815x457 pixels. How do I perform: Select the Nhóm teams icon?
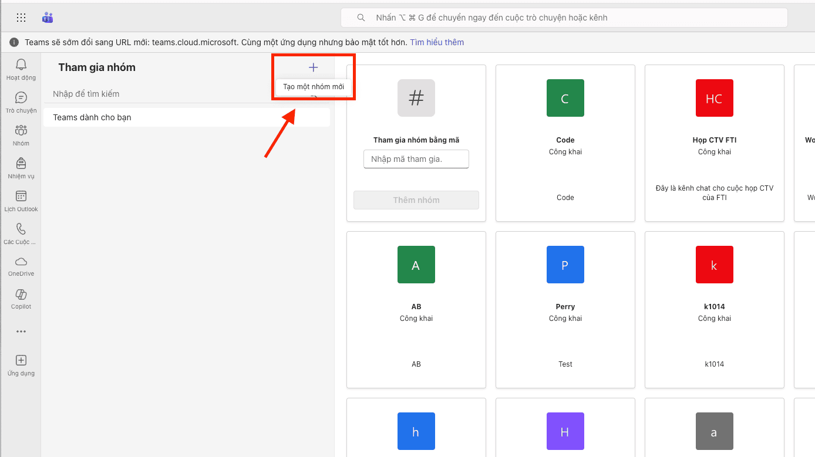pyautogui.click(x=21, y=130)
